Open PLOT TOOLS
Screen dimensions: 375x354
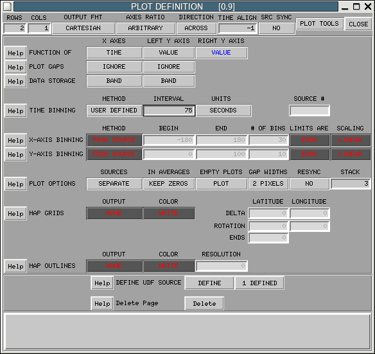coord(320,24)
